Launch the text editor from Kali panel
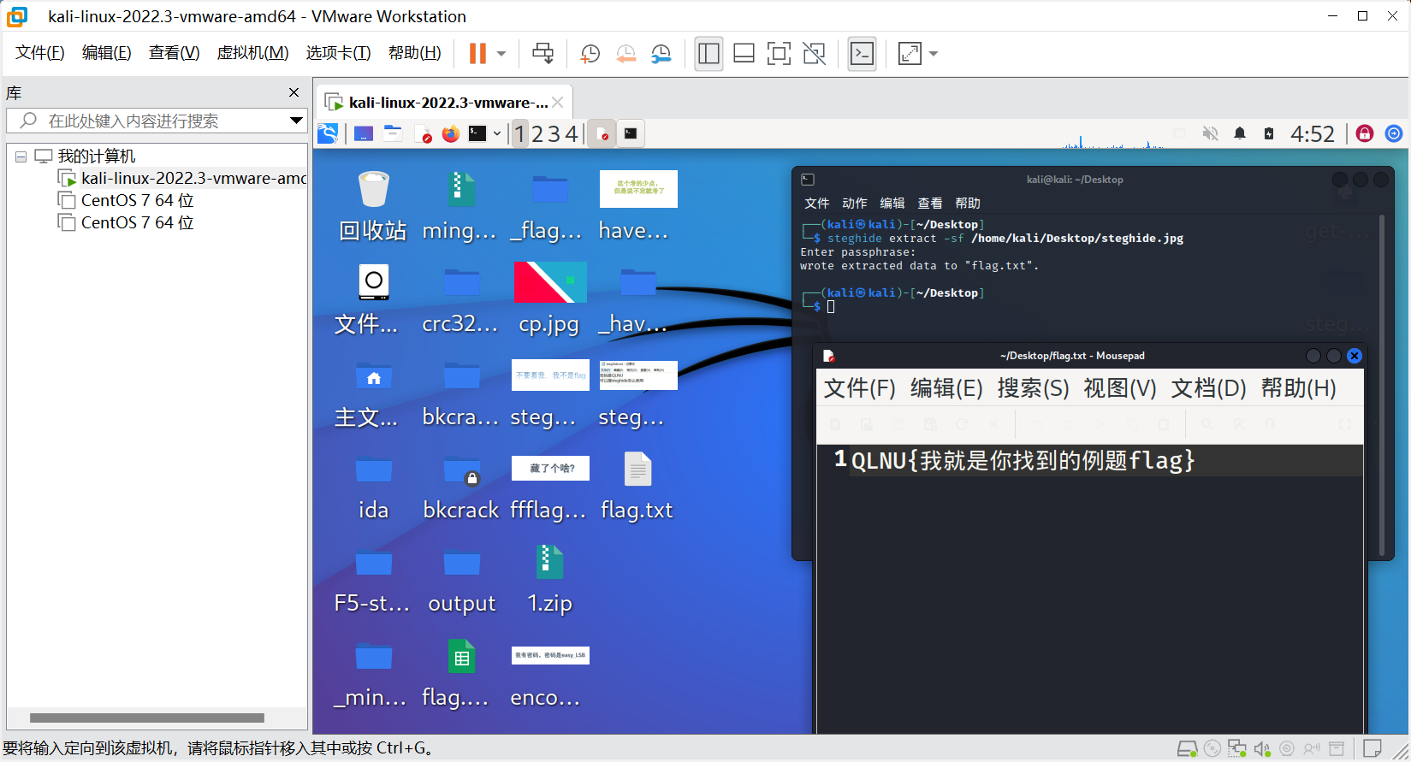Viewport: 1411px width, 762px height. coord(423,133)
